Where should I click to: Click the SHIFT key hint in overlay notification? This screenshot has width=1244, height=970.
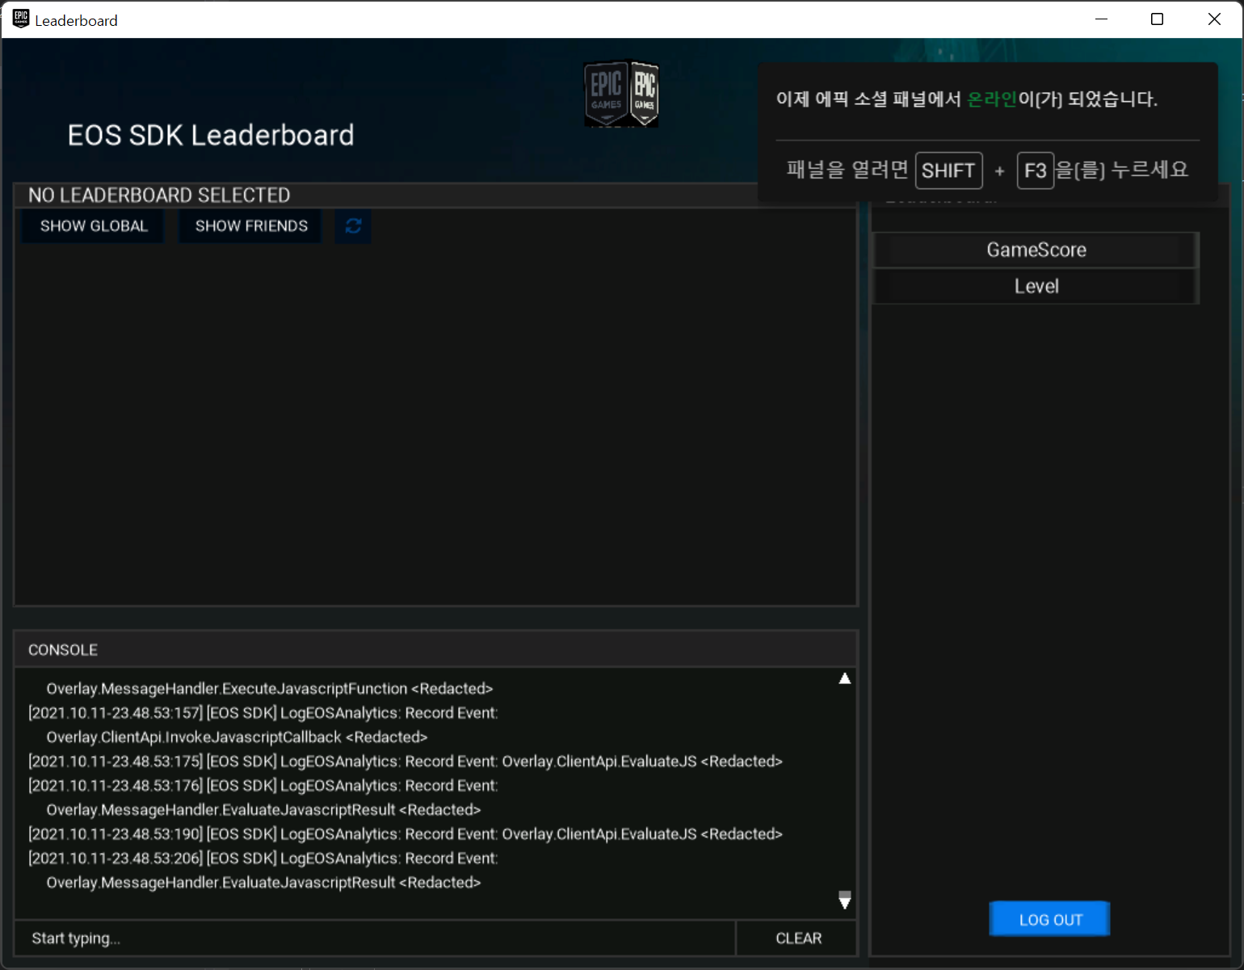click(x=948, y=170)
